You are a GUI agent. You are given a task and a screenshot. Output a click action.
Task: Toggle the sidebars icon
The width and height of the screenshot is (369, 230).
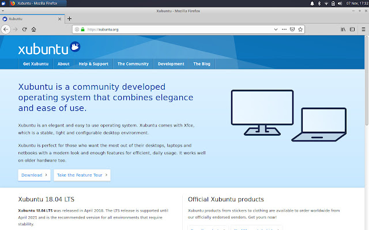pyautogui.click(x=352, y=29)
